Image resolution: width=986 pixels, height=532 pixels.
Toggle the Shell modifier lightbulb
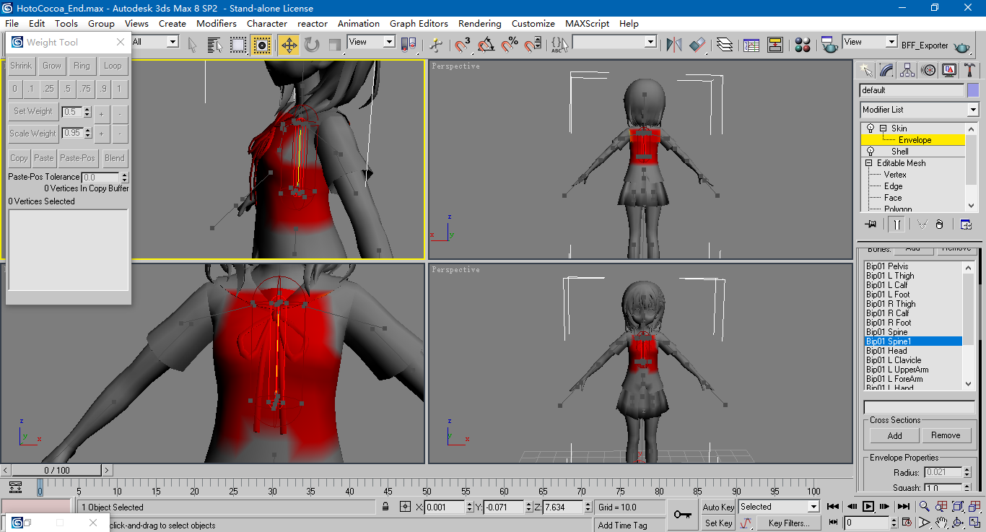(871, 152)
